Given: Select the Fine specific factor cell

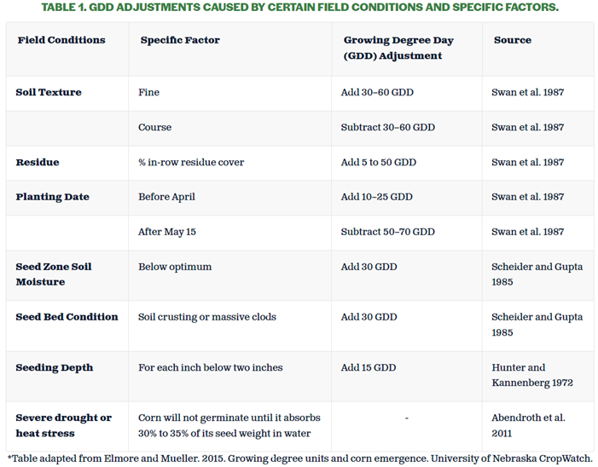Looking at the screenshot, I should [x=149, y=92].
